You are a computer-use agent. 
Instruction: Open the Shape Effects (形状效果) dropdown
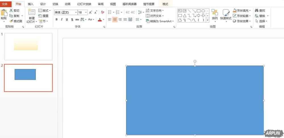point(242,21)
